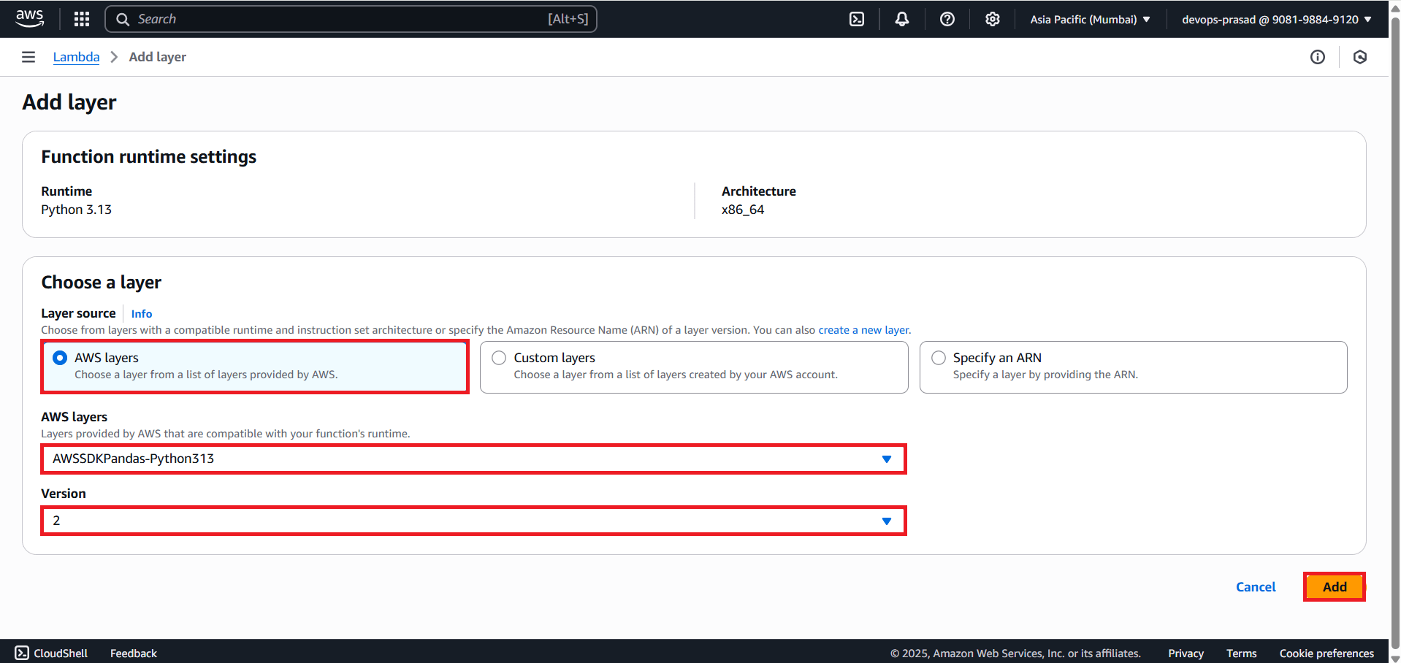Click the Add button

point(1335,586)
